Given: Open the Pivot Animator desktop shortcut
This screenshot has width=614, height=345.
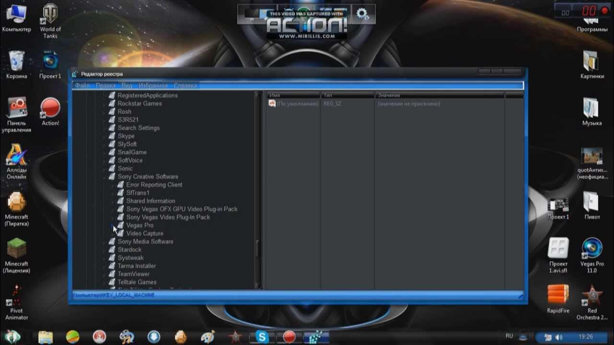Looking at the screenshot, I should (16, 302).
